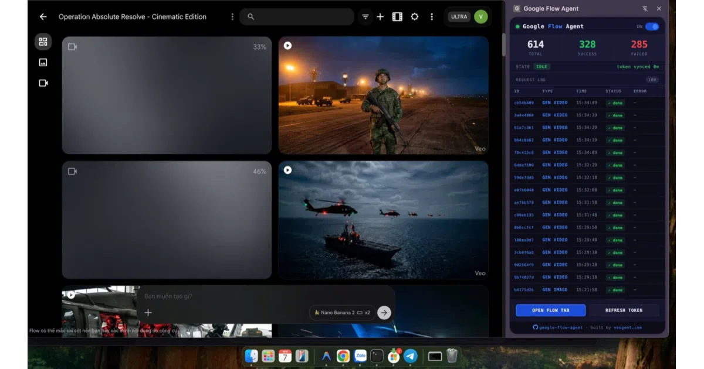Open the video card generating at 46%
Image resolution: width=704 pixels, height=369 pixels.
pos(167,220)
